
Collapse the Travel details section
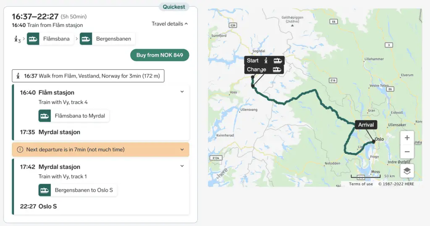pyautogui.click(x=170, y=24)
